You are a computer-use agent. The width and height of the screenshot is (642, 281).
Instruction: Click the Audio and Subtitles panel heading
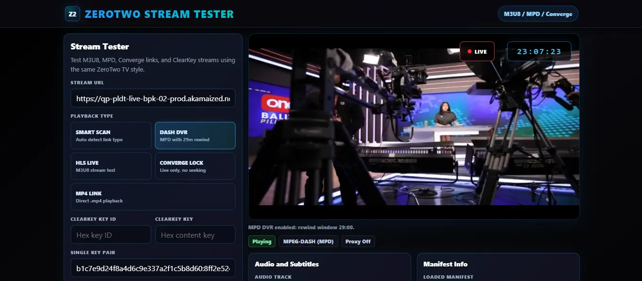[x=287, y=264]
